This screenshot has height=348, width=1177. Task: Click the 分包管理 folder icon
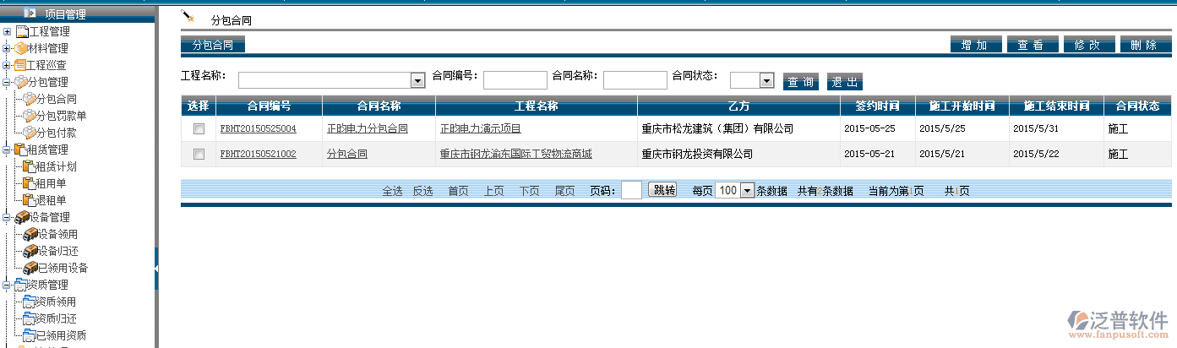click(x=21, y=82)
